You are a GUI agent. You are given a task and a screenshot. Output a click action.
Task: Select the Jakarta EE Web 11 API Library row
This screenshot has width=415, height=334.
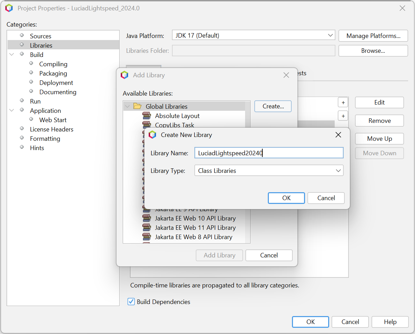[195, 228]
